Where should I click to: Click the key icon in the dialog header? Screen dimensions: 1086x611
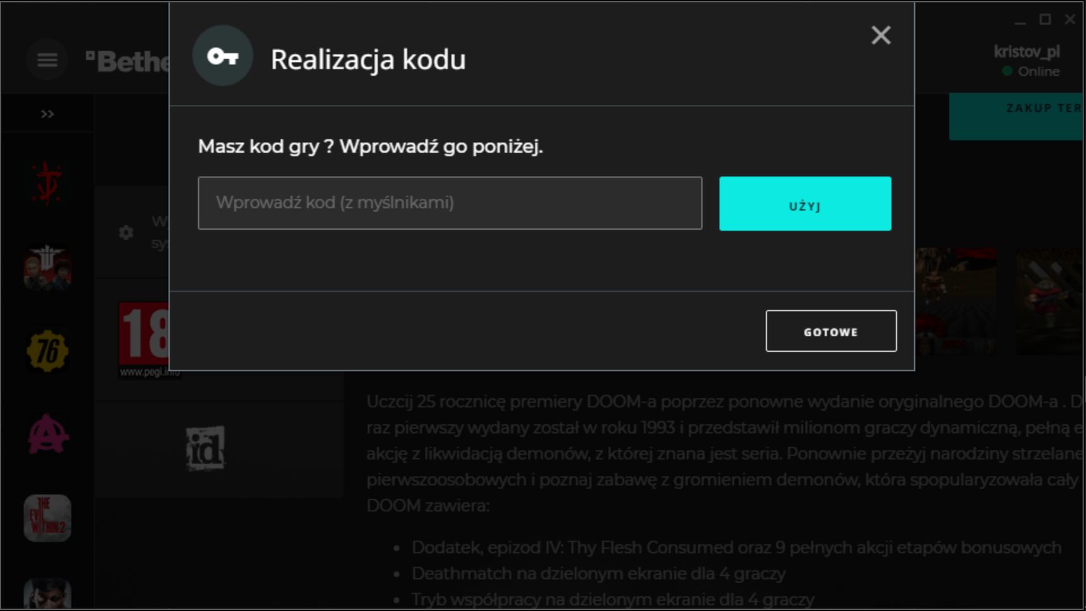222,56
